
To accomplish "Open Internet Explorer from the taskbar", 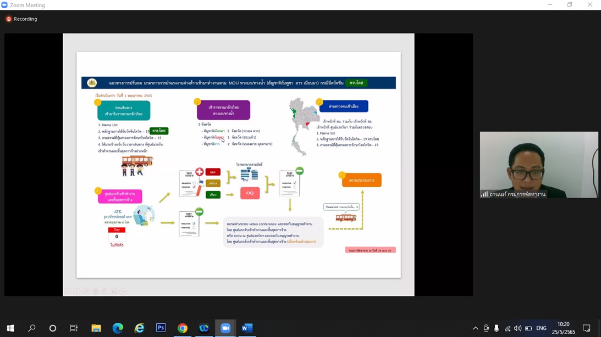I will click(139, 328).
